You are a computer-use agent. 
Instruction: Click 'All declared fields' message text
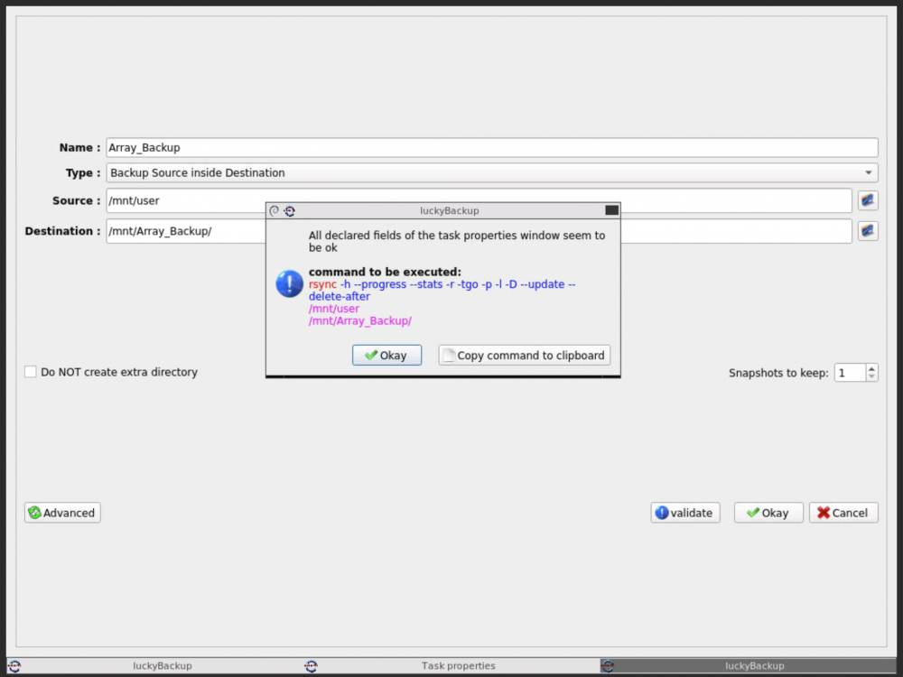point(457,241)
